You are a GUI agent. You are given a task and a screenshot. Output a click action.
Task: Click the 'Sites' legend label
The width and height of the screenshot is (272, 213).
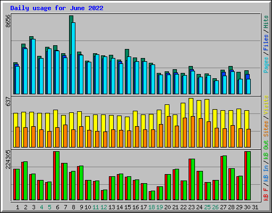point(266,129)
